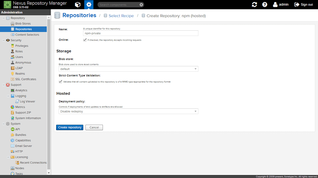Collapse the Logging tree node
The width and height of the screenshot is (318, 178).
pyautogui.click(x=8, y=96)
